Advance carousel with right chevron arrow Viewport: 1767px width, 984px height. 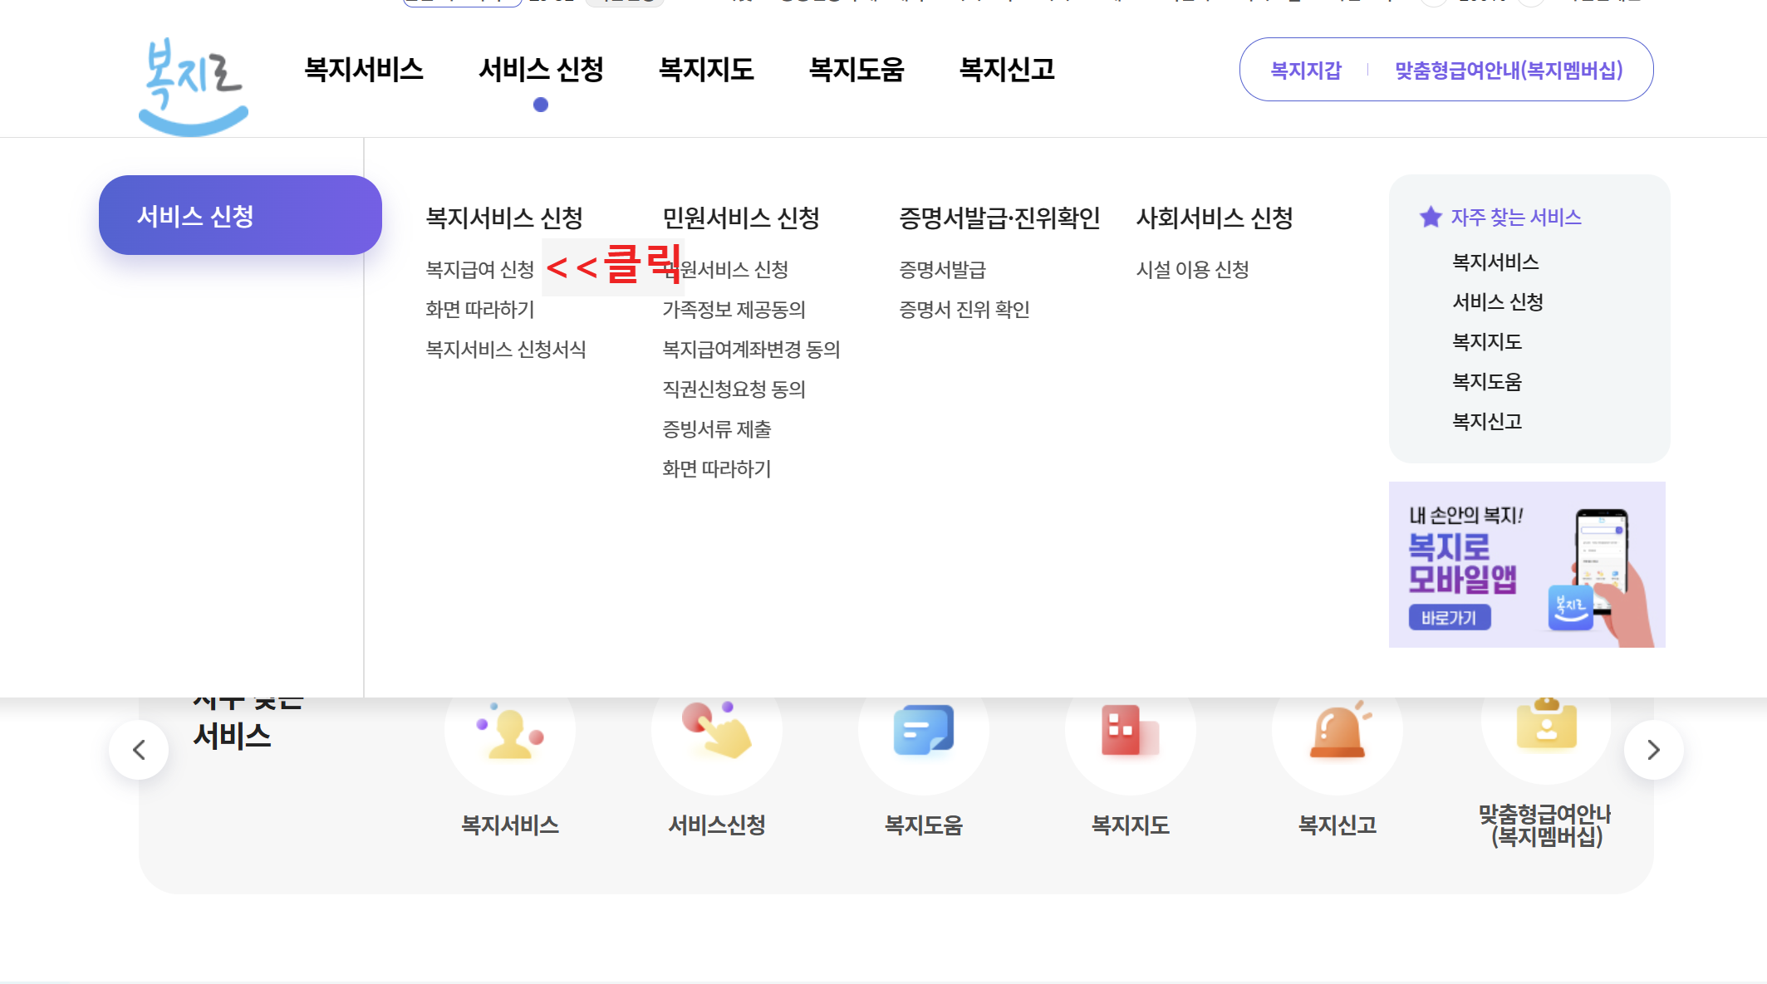[1653, 750]
